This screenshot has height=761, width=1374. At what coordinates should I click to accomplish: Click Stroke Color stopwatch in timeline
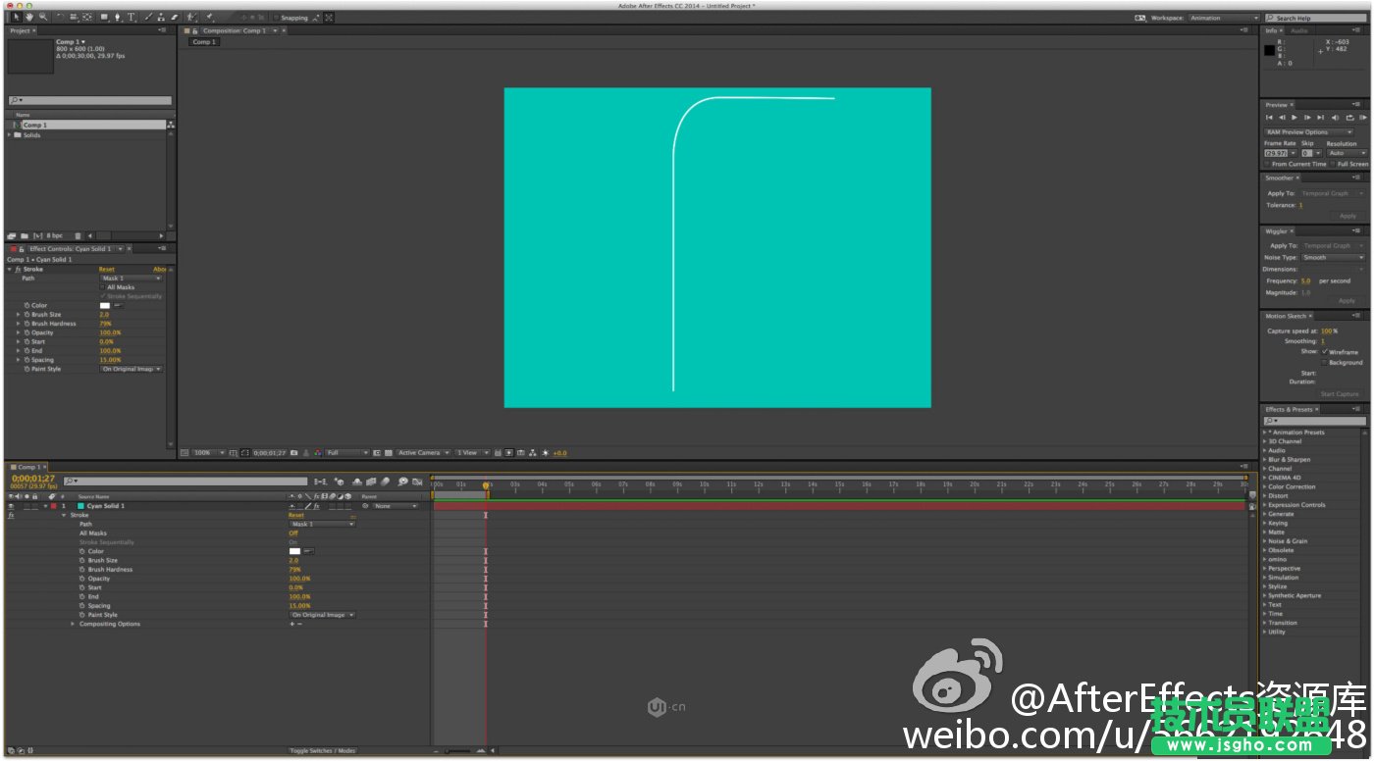point(82,551)
